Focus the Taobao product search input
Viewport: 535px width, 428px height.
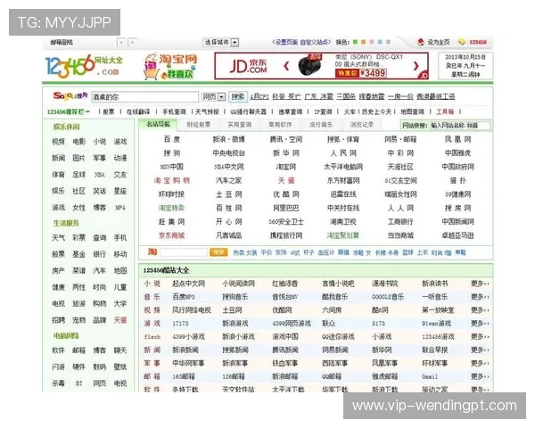click(184, 252)
